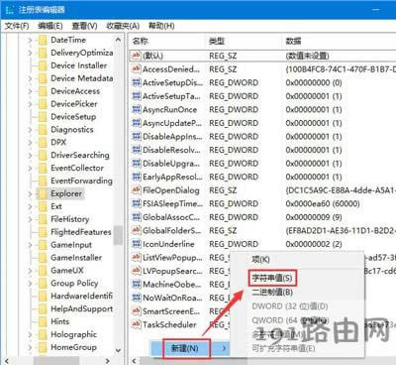
Task: Click the DisableResolv DWORD value icon
Action: pyautogui.click(x=136, y=150)
